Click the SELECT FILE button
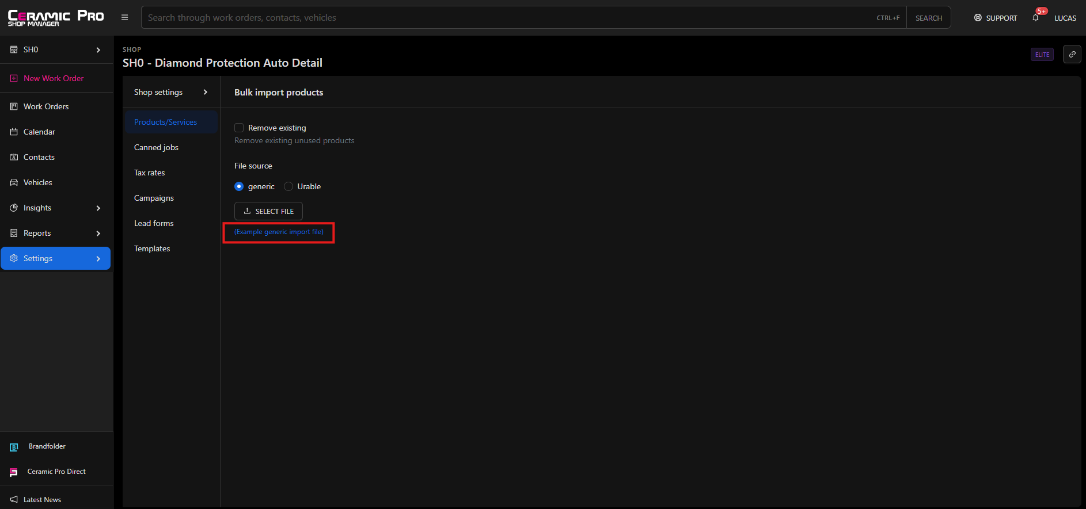This screenshot has height=509, width=1086. click(268, 211)
